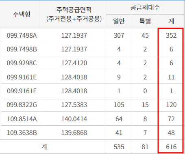Select the overall grand total 616
This screenshot has width=185, height=154.
tap(171, 147)
